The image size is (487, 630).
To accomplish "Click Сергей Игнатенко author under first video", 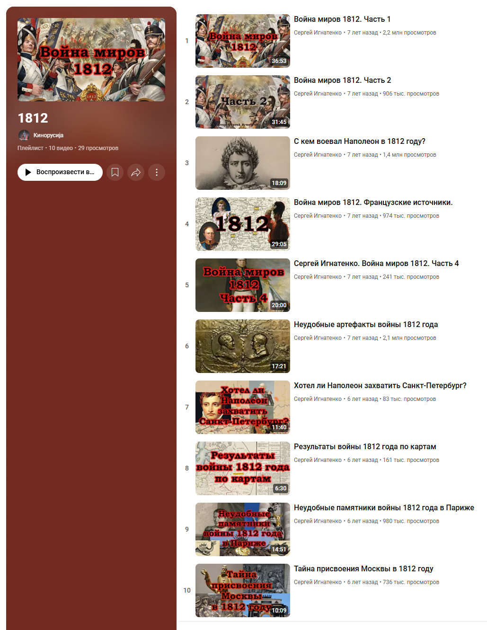I will point(318,33).
